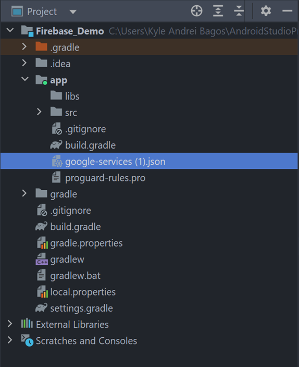Collapse the Firebase_Demo root node
This screenshot has width=299, height=367.
pyautogui.click(x=10, y=30)
